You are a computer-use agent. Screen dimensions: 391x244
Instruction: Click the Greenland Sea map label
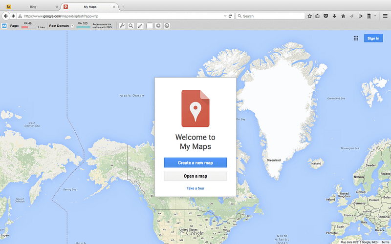click(x=336, y=99)
